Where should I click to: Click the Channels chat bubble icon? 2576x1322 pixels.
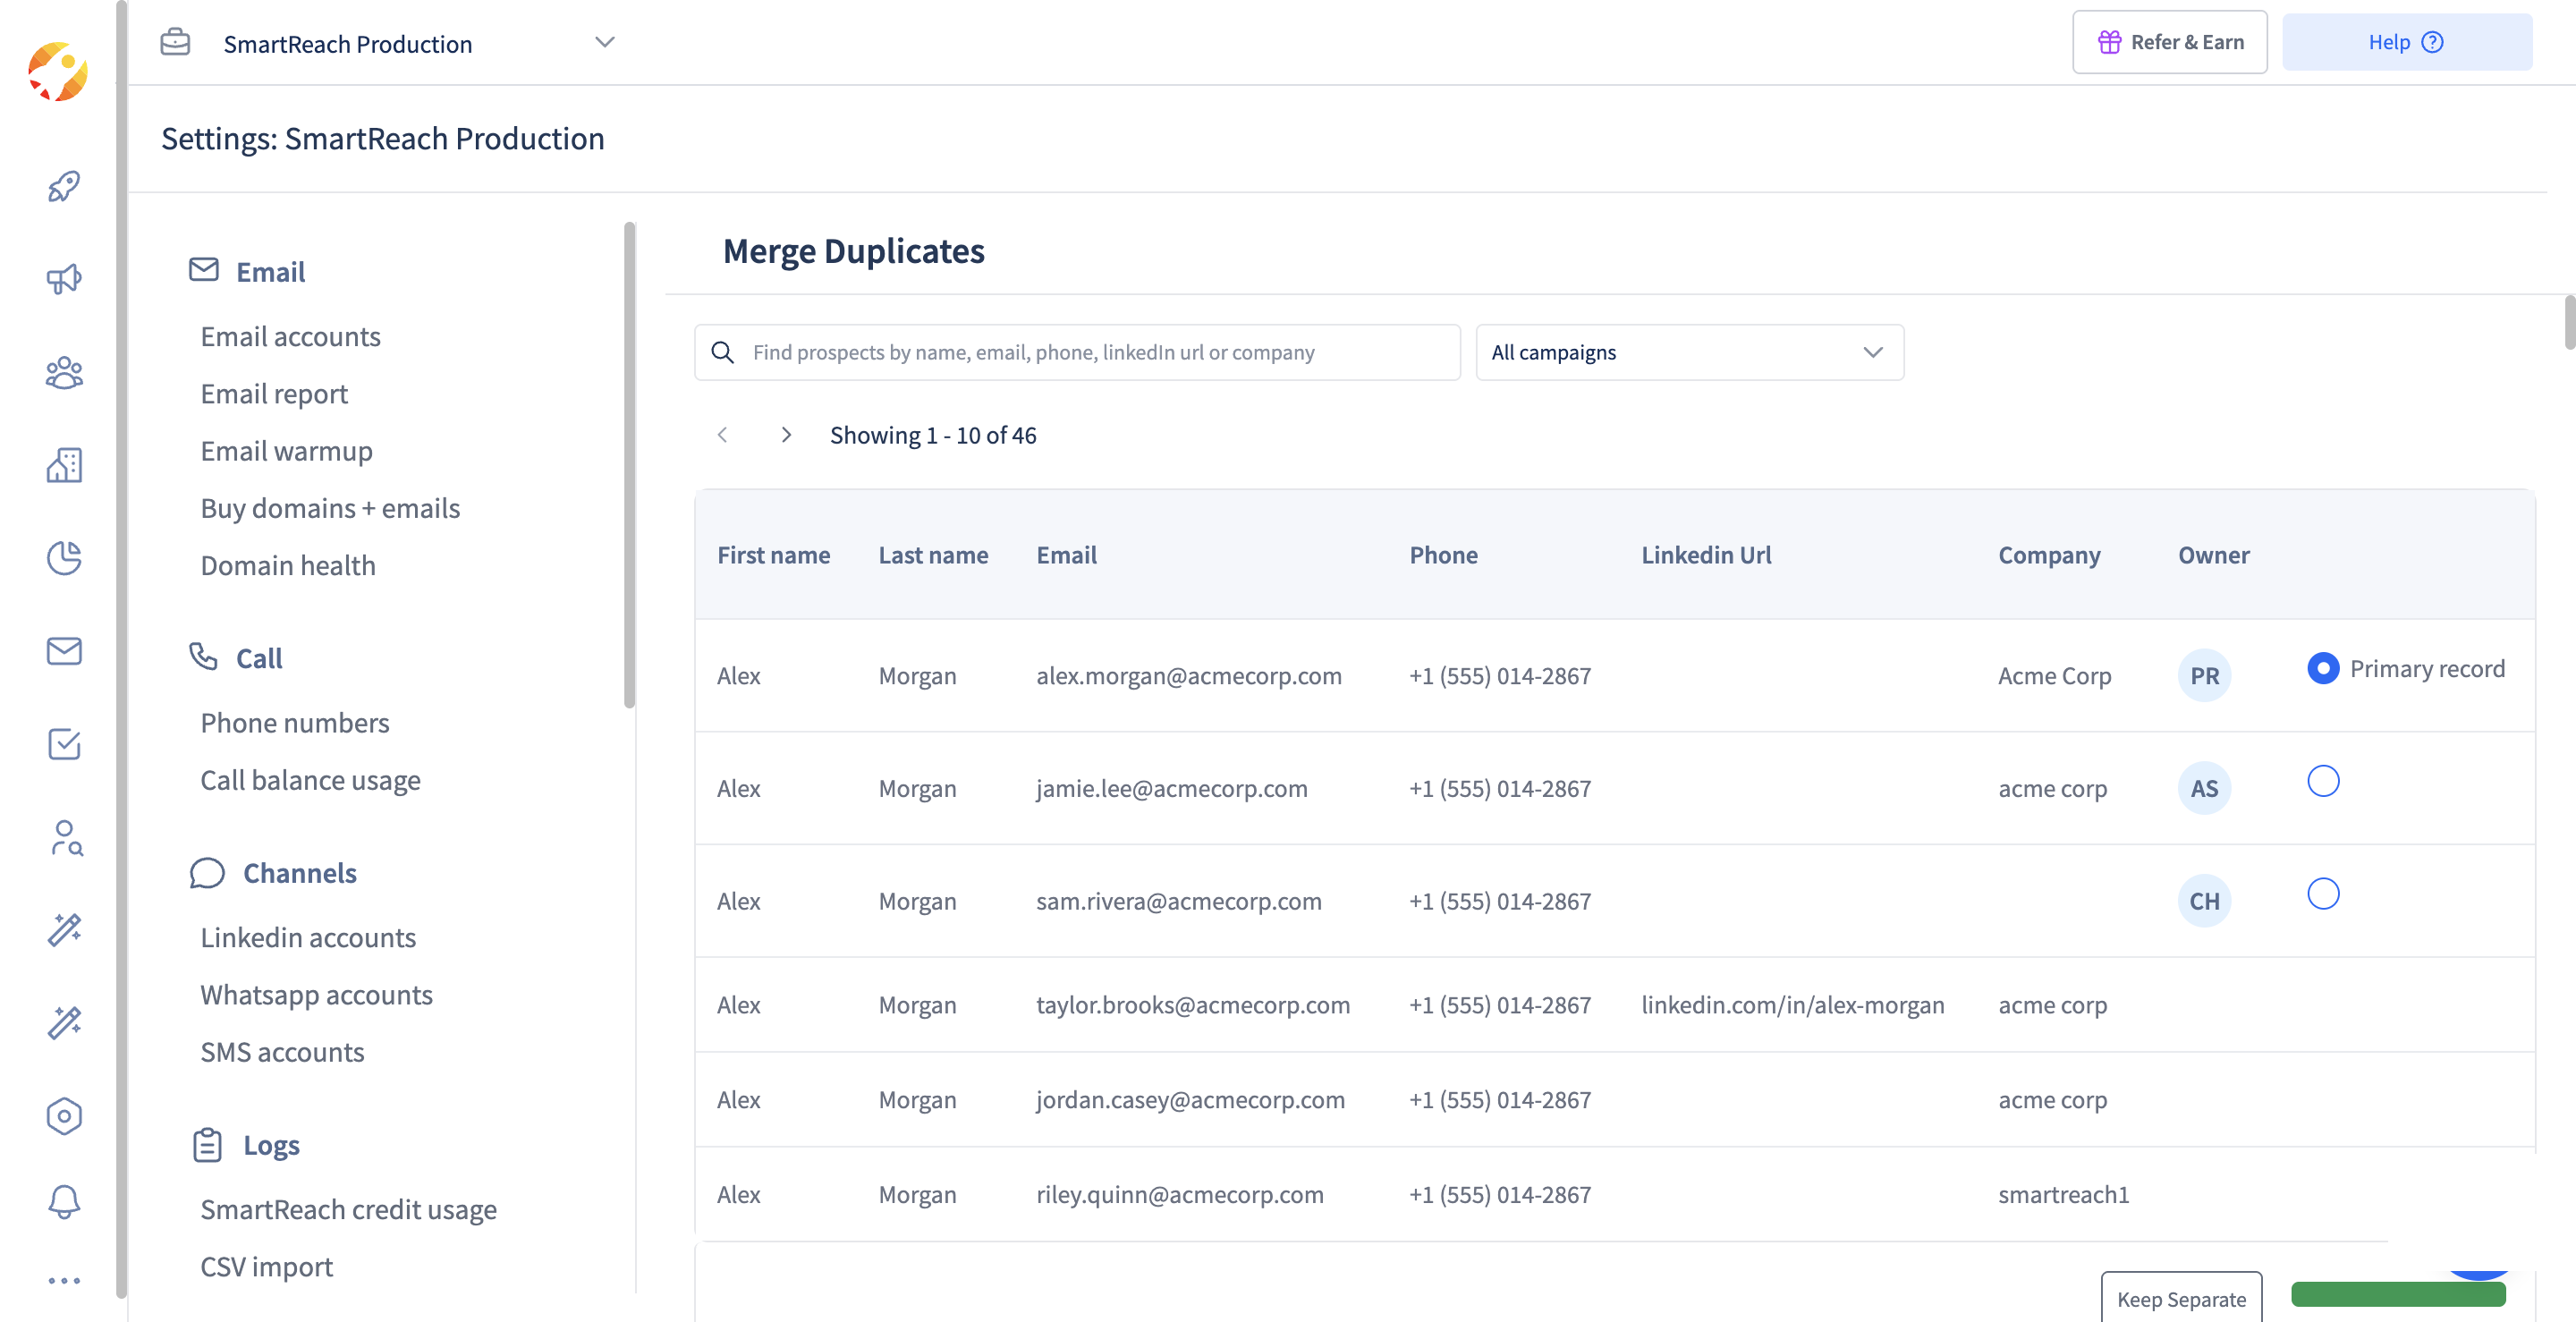(x=207, y=873)
